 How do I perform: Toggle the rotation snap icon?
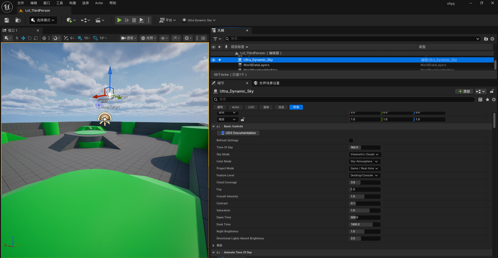click(95, 38)
